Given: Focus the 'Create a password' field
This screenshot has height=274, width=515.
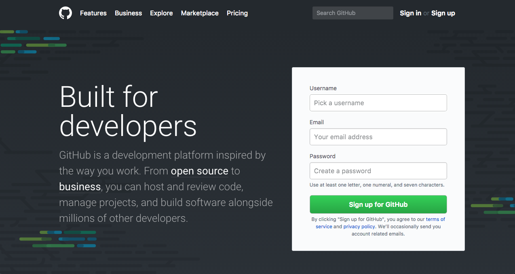Looking at the screenshot, I should tap(378, 171).
